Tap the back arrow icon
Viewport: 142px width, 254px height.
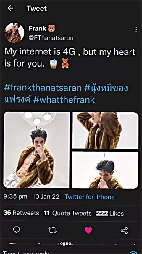pyautogui.click(x=10, y=8)
